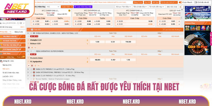Open Lựa chọn bình thường dropdown
Screen dimensions: 212x106
click(x=173, y=30)
